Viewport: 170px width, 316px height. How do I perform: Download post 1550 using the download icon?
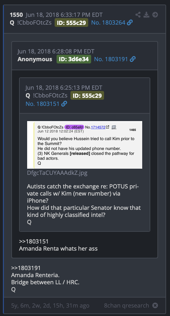[x=146, y=15]
